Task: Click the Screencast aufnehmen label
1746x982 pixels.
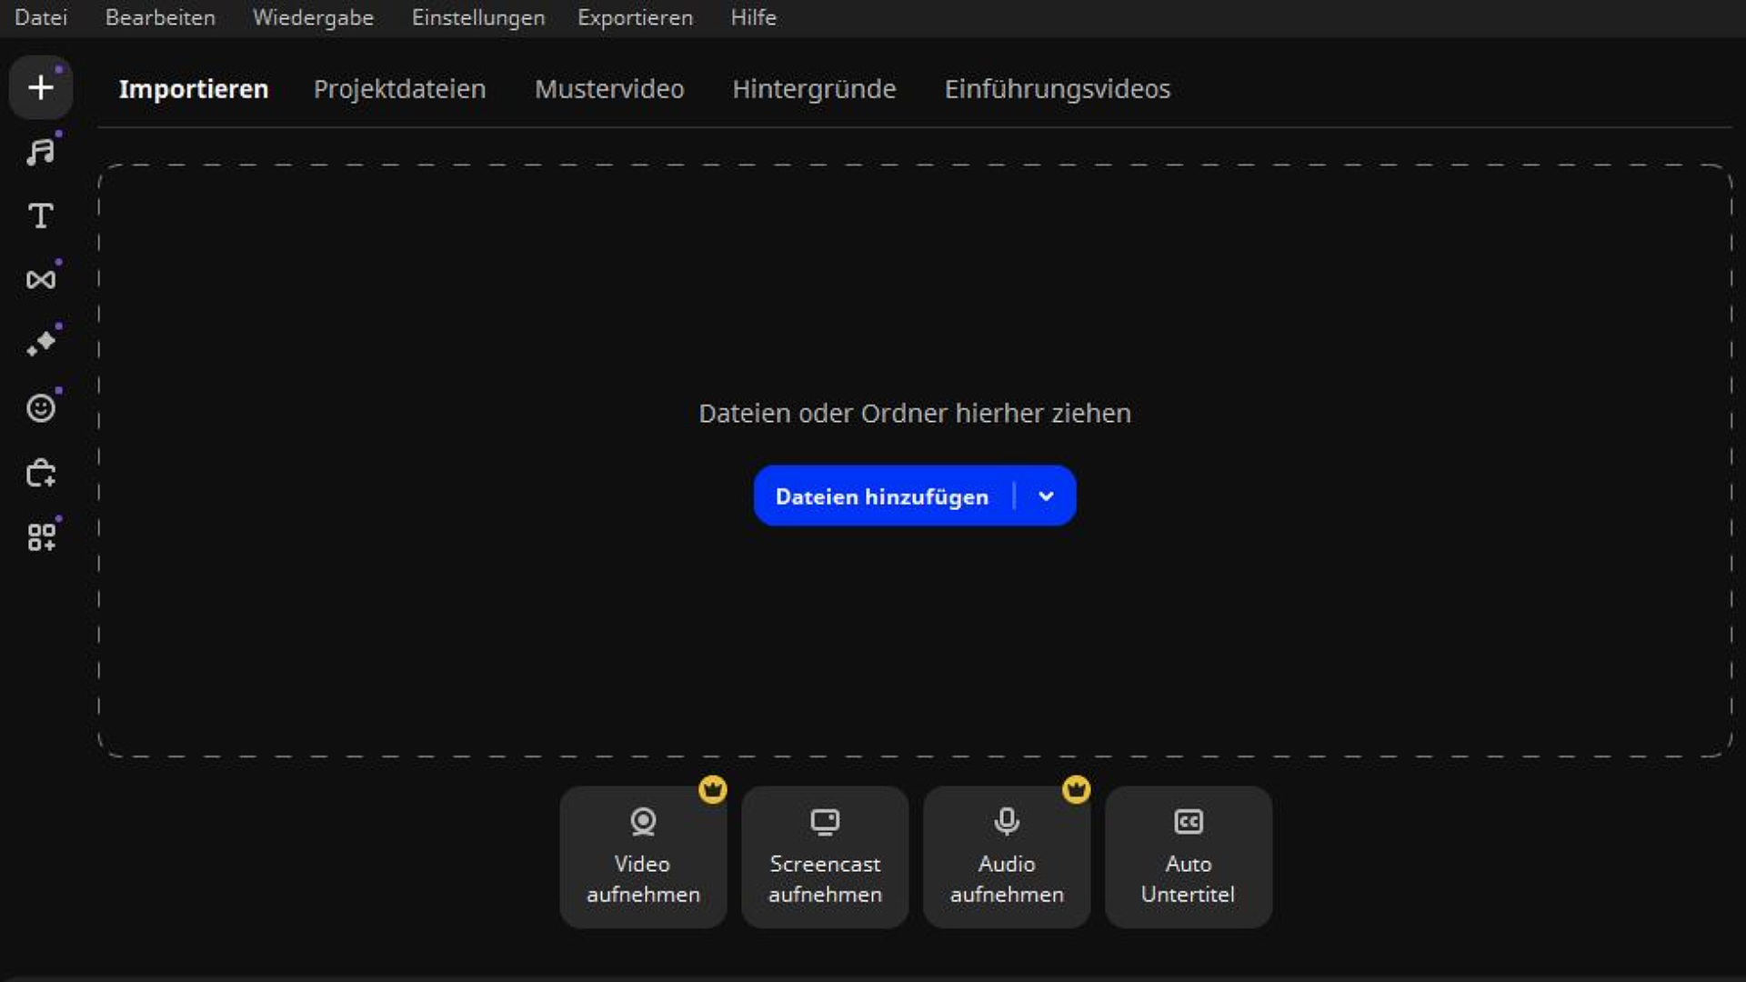Action: pos(825,878)
